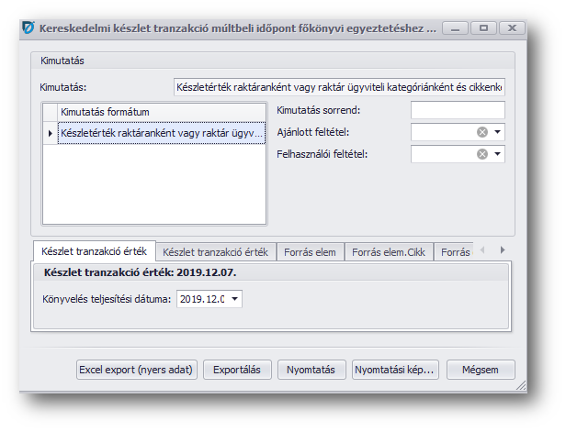The height and width of the screenshot is (432, 566).
Task: Click the row indicator arrow in the format list
Action: (50, 133)
